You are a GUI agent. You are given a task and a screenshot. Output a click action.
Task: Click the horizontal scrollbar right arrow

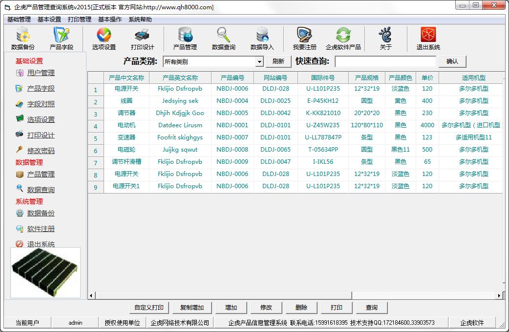(x=499, y=295)
